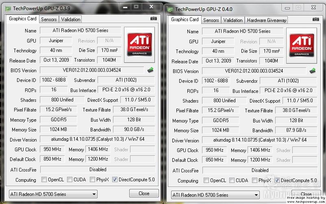326x204 pixels.
Task: Toggle the PhysX checkbox in GPU-Z 0.4.0
Action: click(254, 180)
